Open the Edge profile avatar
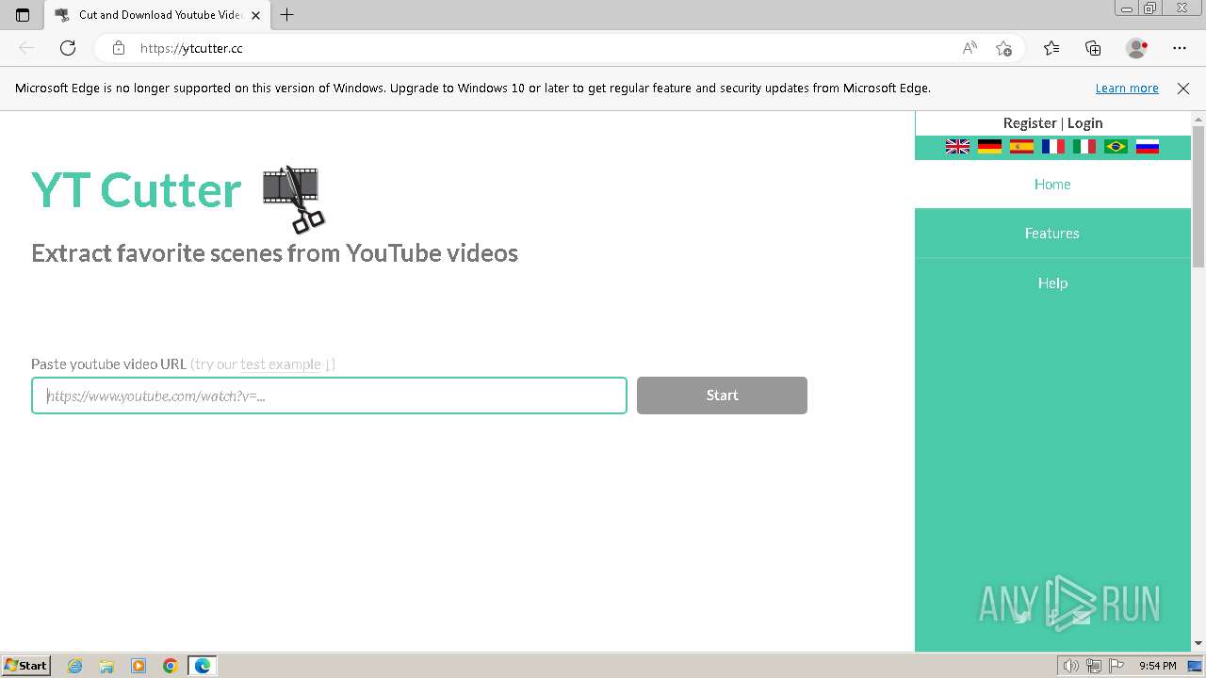Image resolution: width=1206 pixels, height=678 pixels. [1136, 48]
